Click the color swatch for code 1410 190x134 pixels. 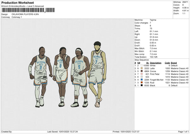tap(142, 77)
